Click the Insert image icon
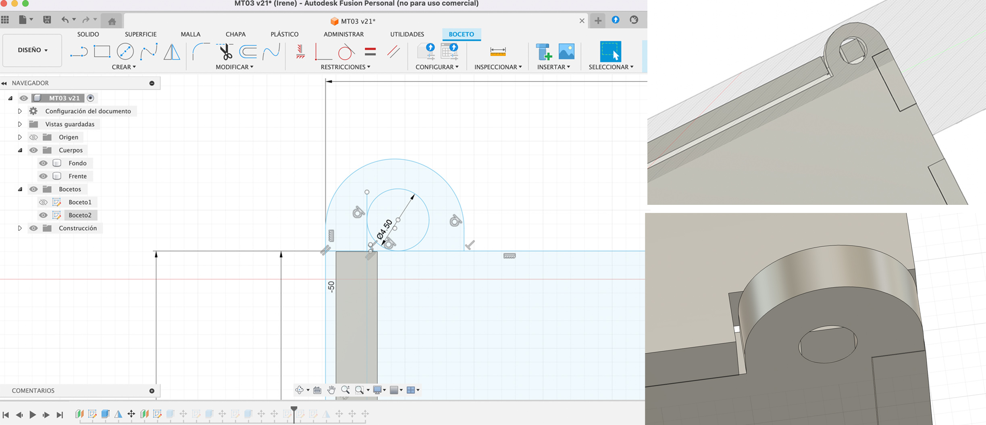Viewport: 986px width, 425px height. click(566, 52)
